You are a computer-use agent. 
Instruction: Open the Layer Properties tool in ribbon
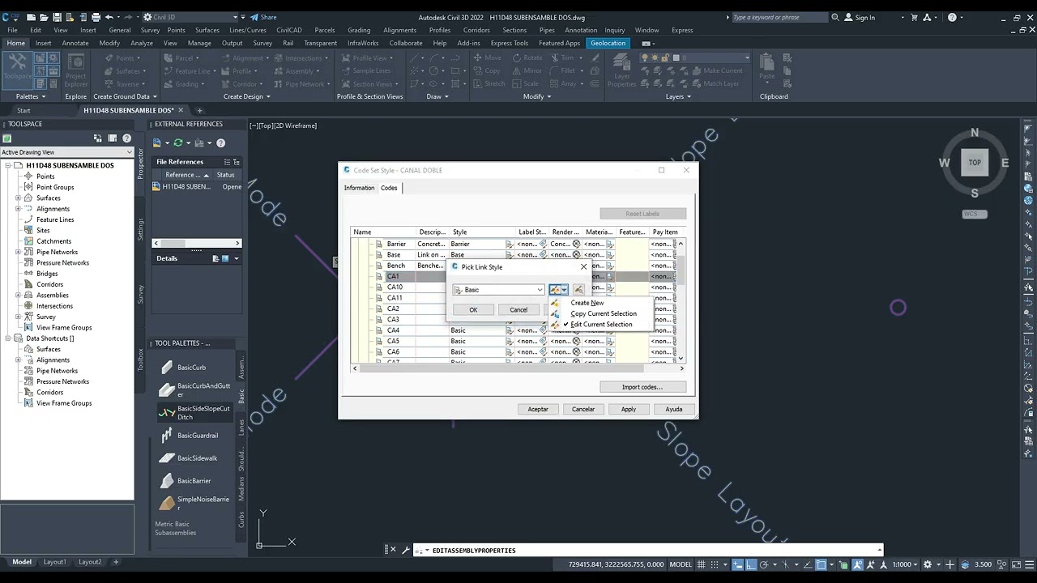pos(622,70)
